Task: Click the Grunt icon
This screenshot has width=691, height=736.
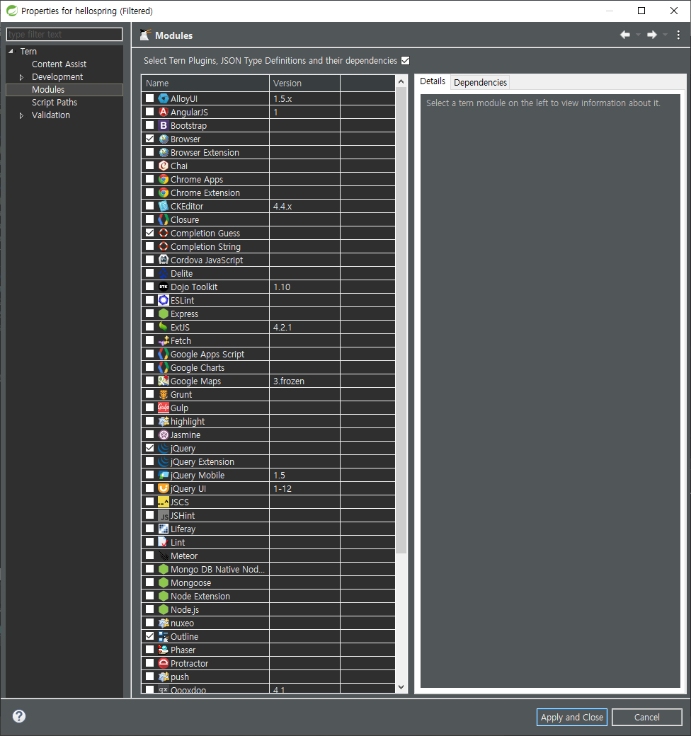Action: [164, 394]
